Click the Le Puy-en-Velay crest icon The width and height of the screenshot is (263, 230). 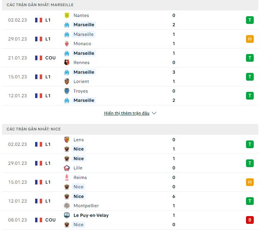pyautogui.click(x=67, y=215)
